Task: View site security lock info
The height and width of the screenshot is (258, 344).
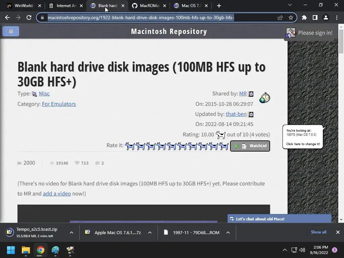Action: pos(42,17)
